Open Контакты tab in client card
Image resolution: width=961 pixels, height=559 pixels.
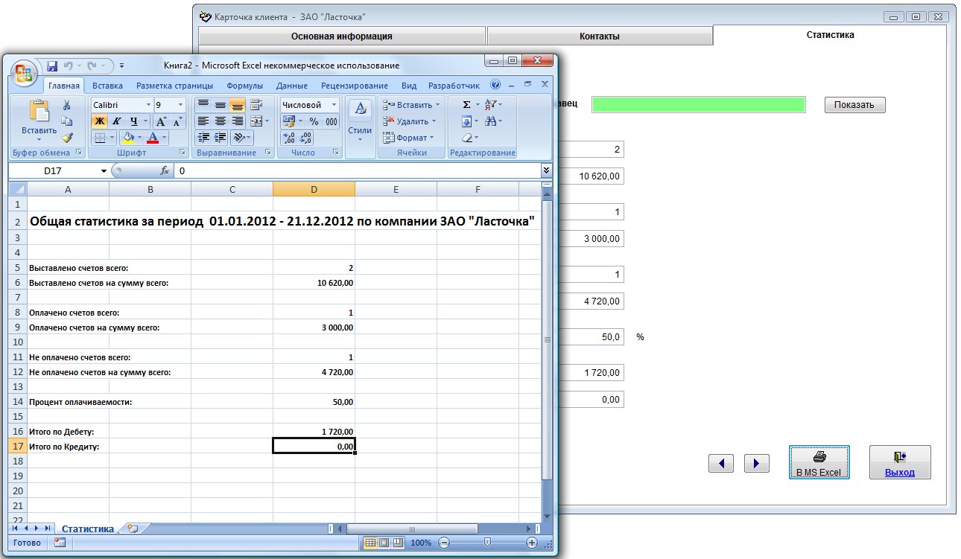600,36
